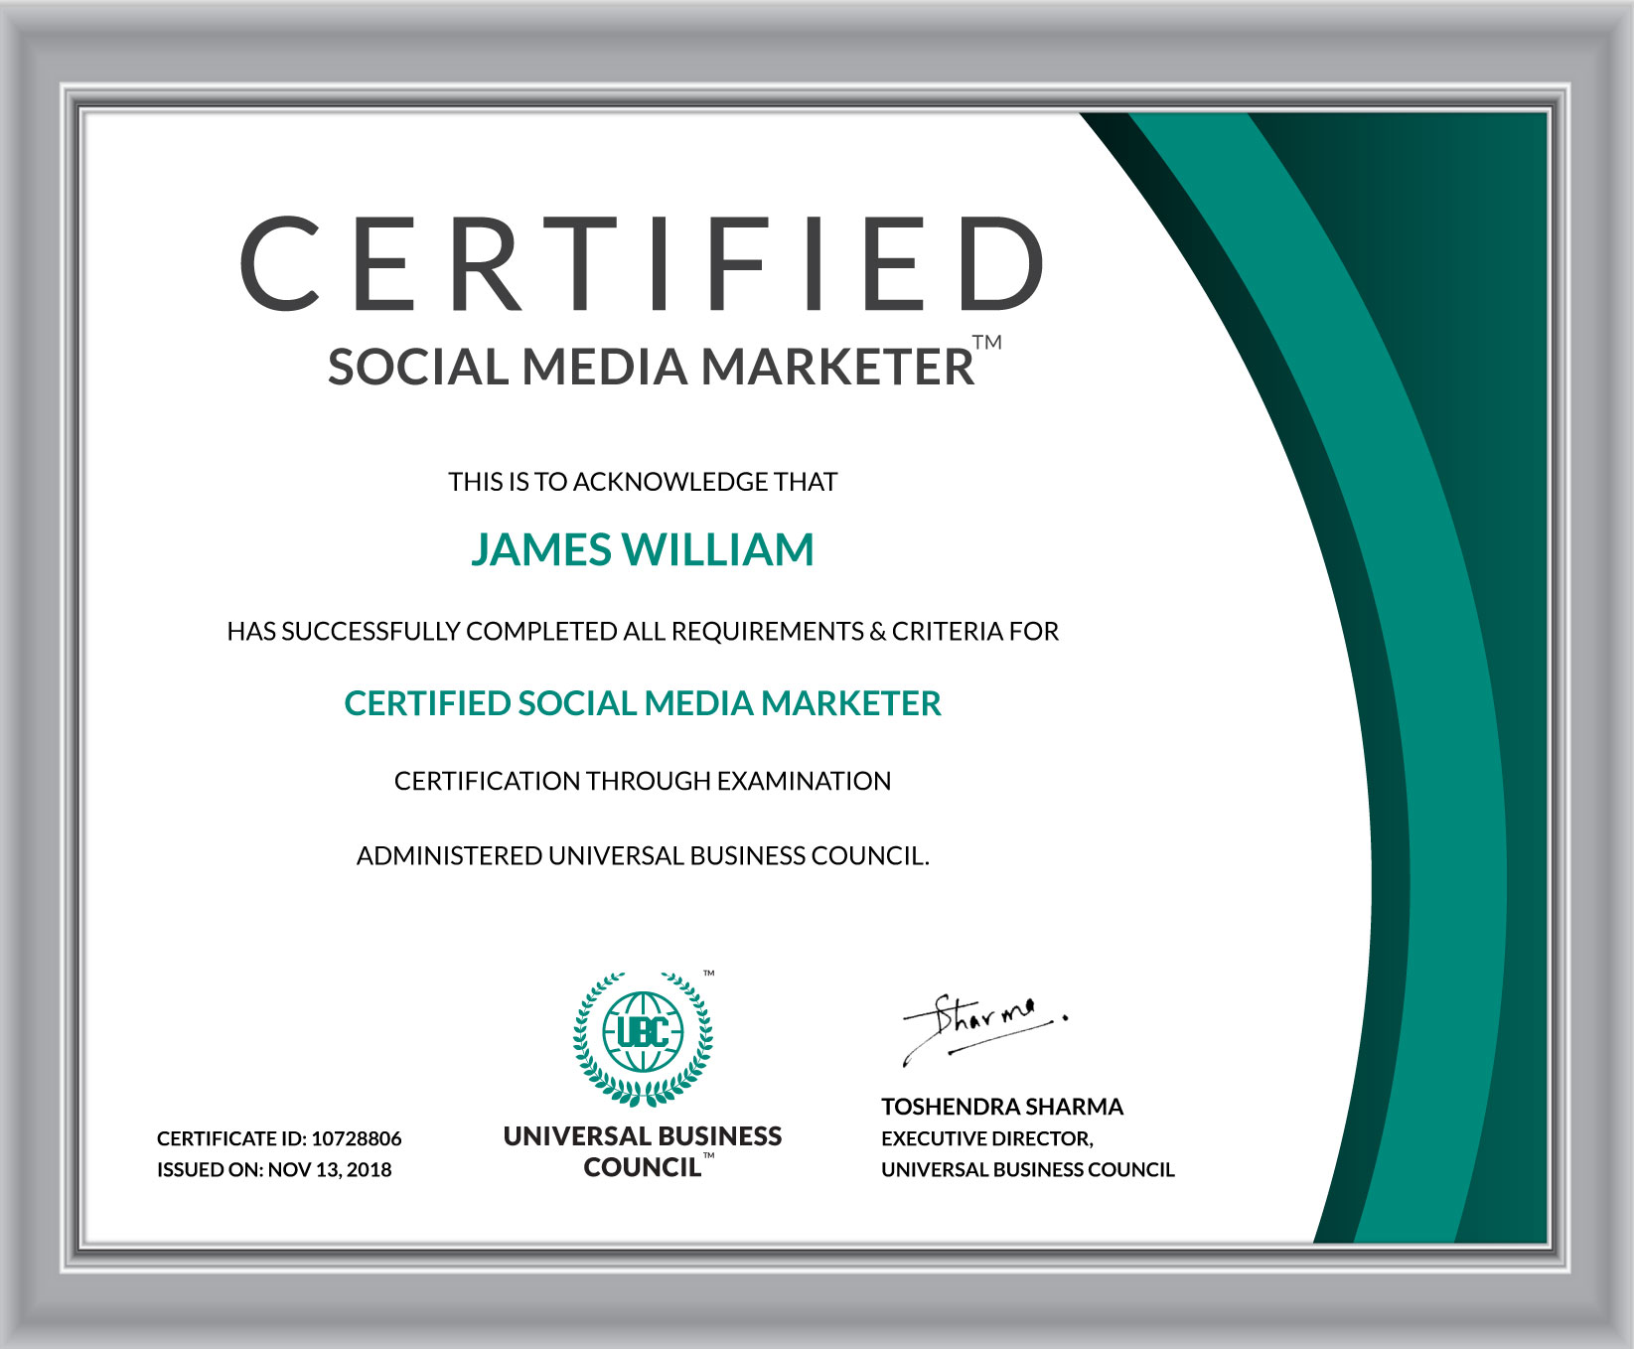Click 'ADMINISTERED UNIVERSAL BUSINESS COUNCIL.' line
1634x1349 pixels.
pyautogui.click(x=643, y=855)
